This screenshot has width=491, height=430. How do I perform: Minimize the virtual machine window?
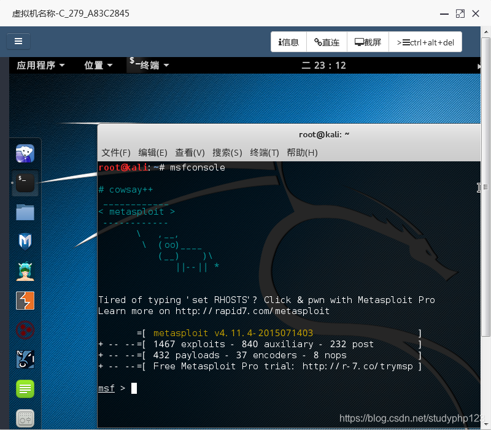[x=444, y=13]
